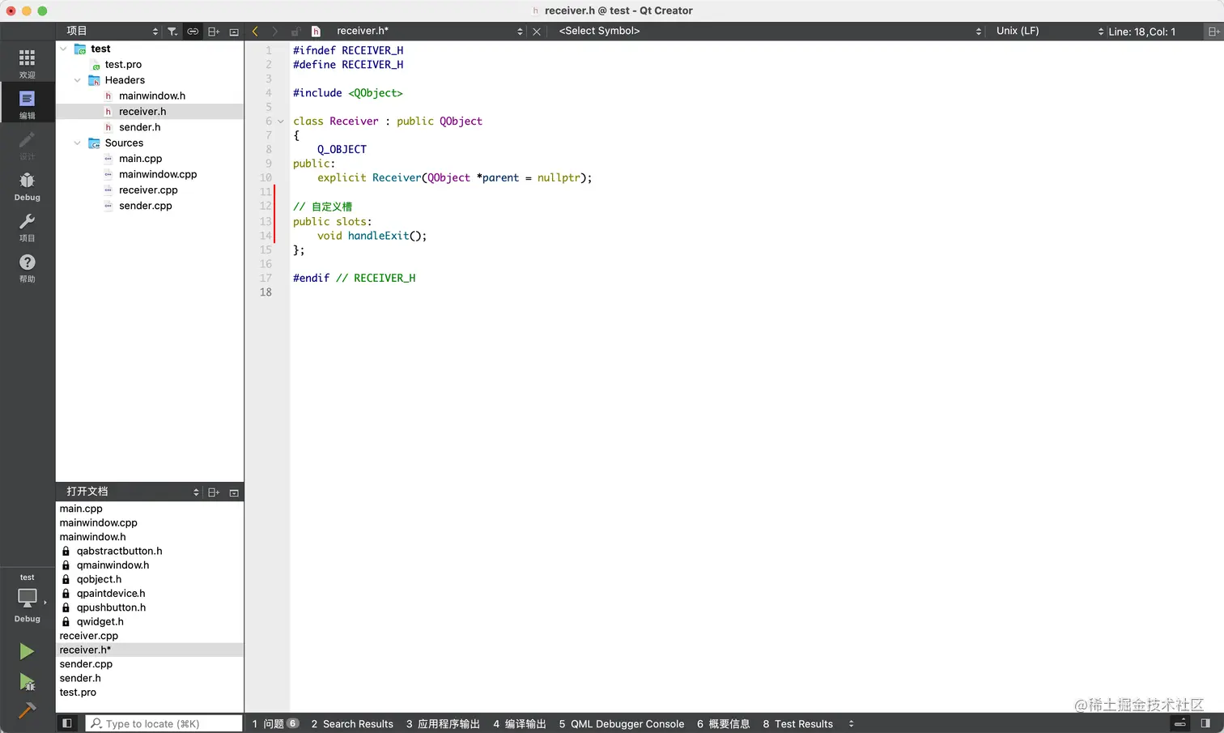Click the Line 18, Col 1 indicator
Screen dimensions: 1224x733
(1141, 32)
